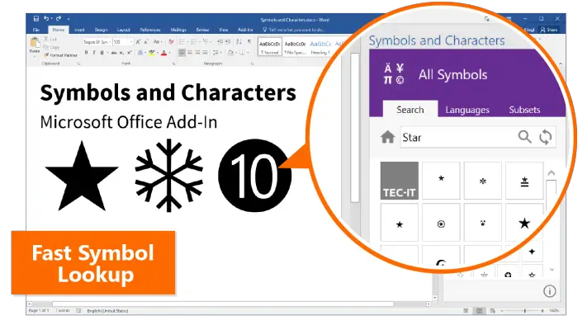Click the TEC-IT logo tile
Viewport: 578px width, 325px height.
(399, 181)
